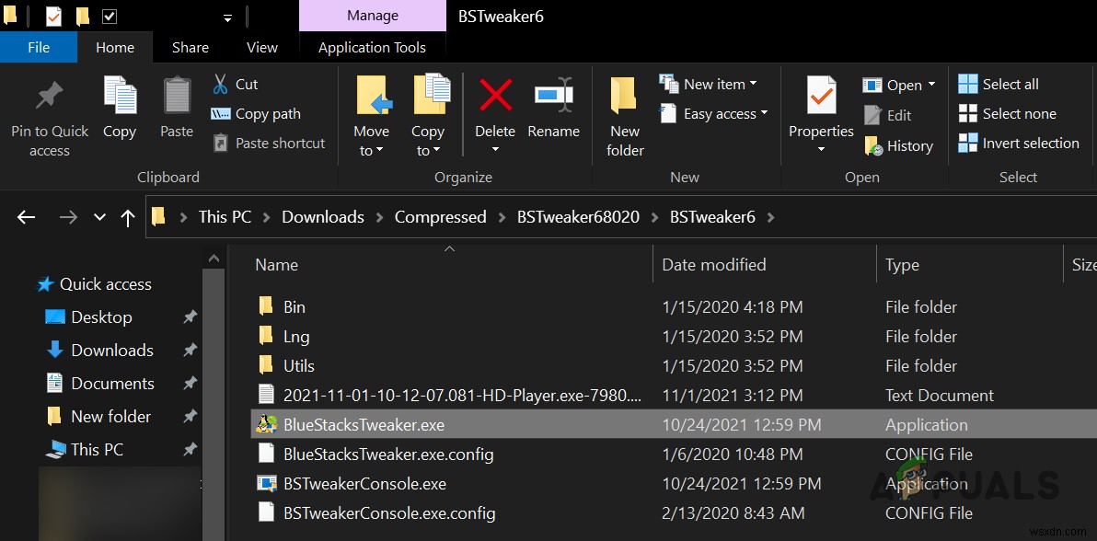
Task: Switch to the View tab
Action: [x=261, y=47]
